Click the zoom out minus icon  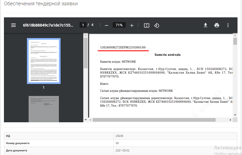[106, 25]
